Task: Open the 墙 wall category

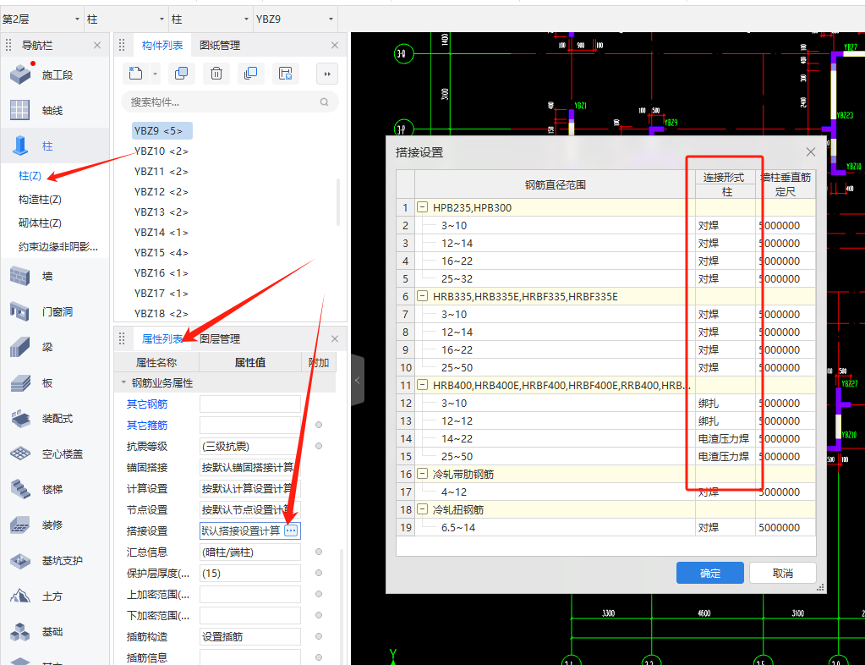Action: (x=31, y=276)
